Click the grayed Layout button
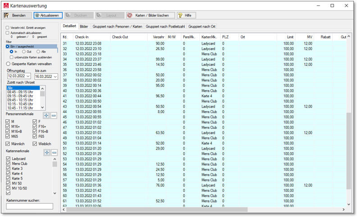This screenshot has width=357, height=217. point(110,15)
